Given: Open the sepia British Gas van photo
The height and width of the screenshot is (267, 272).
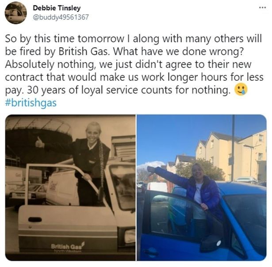Looking at the screenshot, I should 70,188.
